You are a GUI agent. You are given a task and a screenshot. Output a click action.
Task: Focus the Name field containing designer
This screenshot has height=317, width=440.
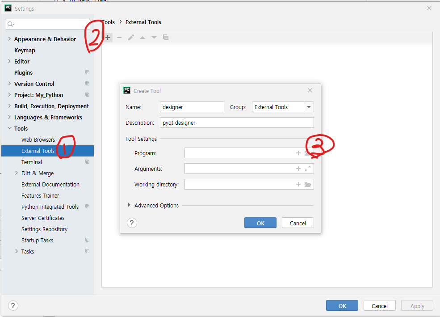192,107
